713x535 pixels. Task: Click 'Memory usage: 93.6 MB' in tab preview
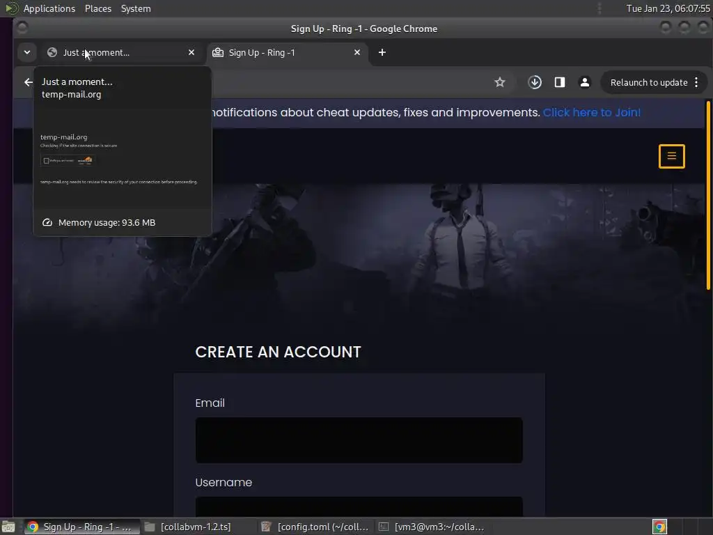(107, 222)
